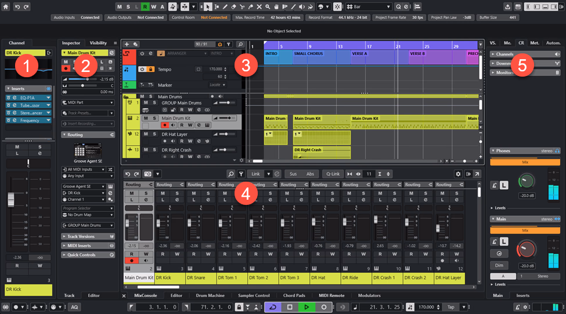Select the Draw pencil tool
Image resolution: width=566 pixels, height=314 pixels.
coord(225,6)
